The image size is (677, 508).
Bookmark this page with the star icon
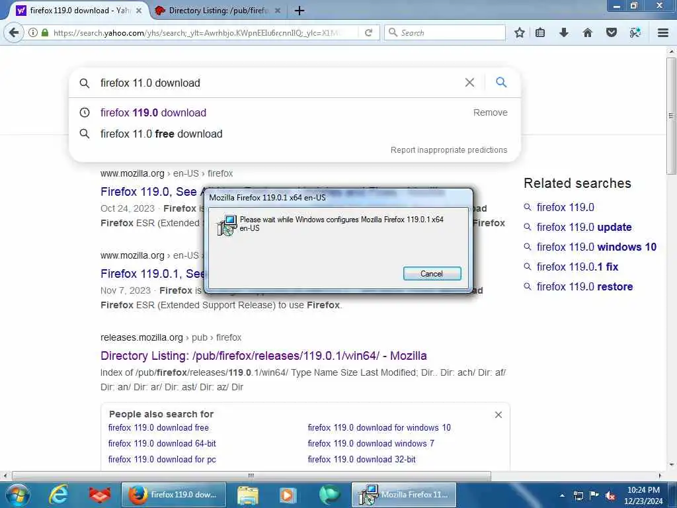pos(520,32)
